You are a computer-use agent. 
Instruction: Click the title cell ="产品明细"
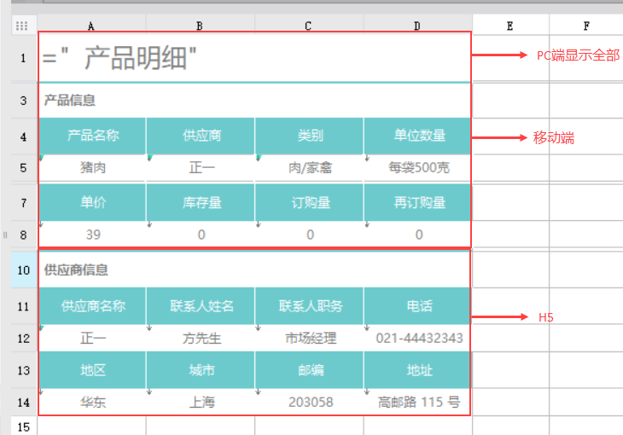254,58
